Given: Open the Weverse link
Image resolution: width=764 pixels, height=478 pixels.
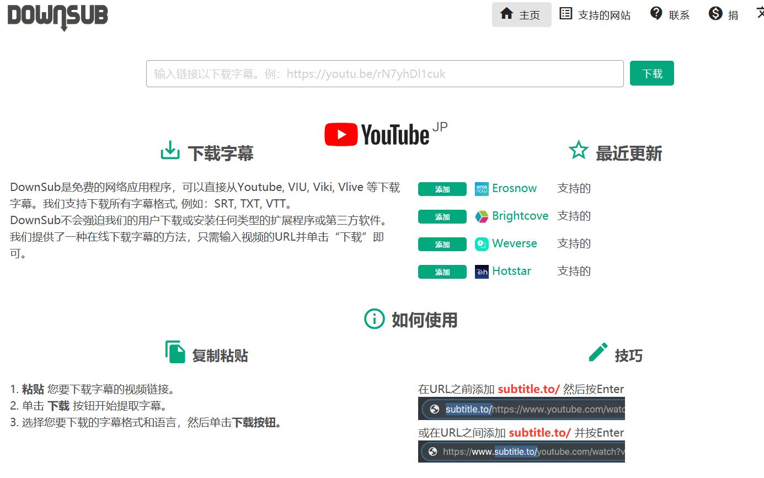Looking at the screenshot, I should (514, 243).
